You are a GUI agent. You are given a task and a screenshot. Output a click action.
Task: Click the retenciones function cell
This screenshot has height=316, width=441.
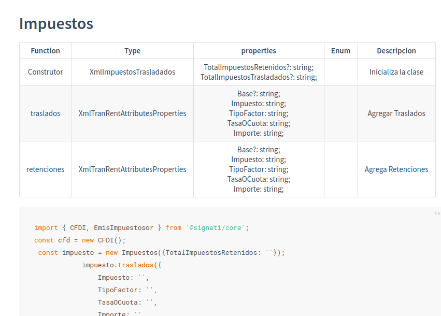click(45, 169)
